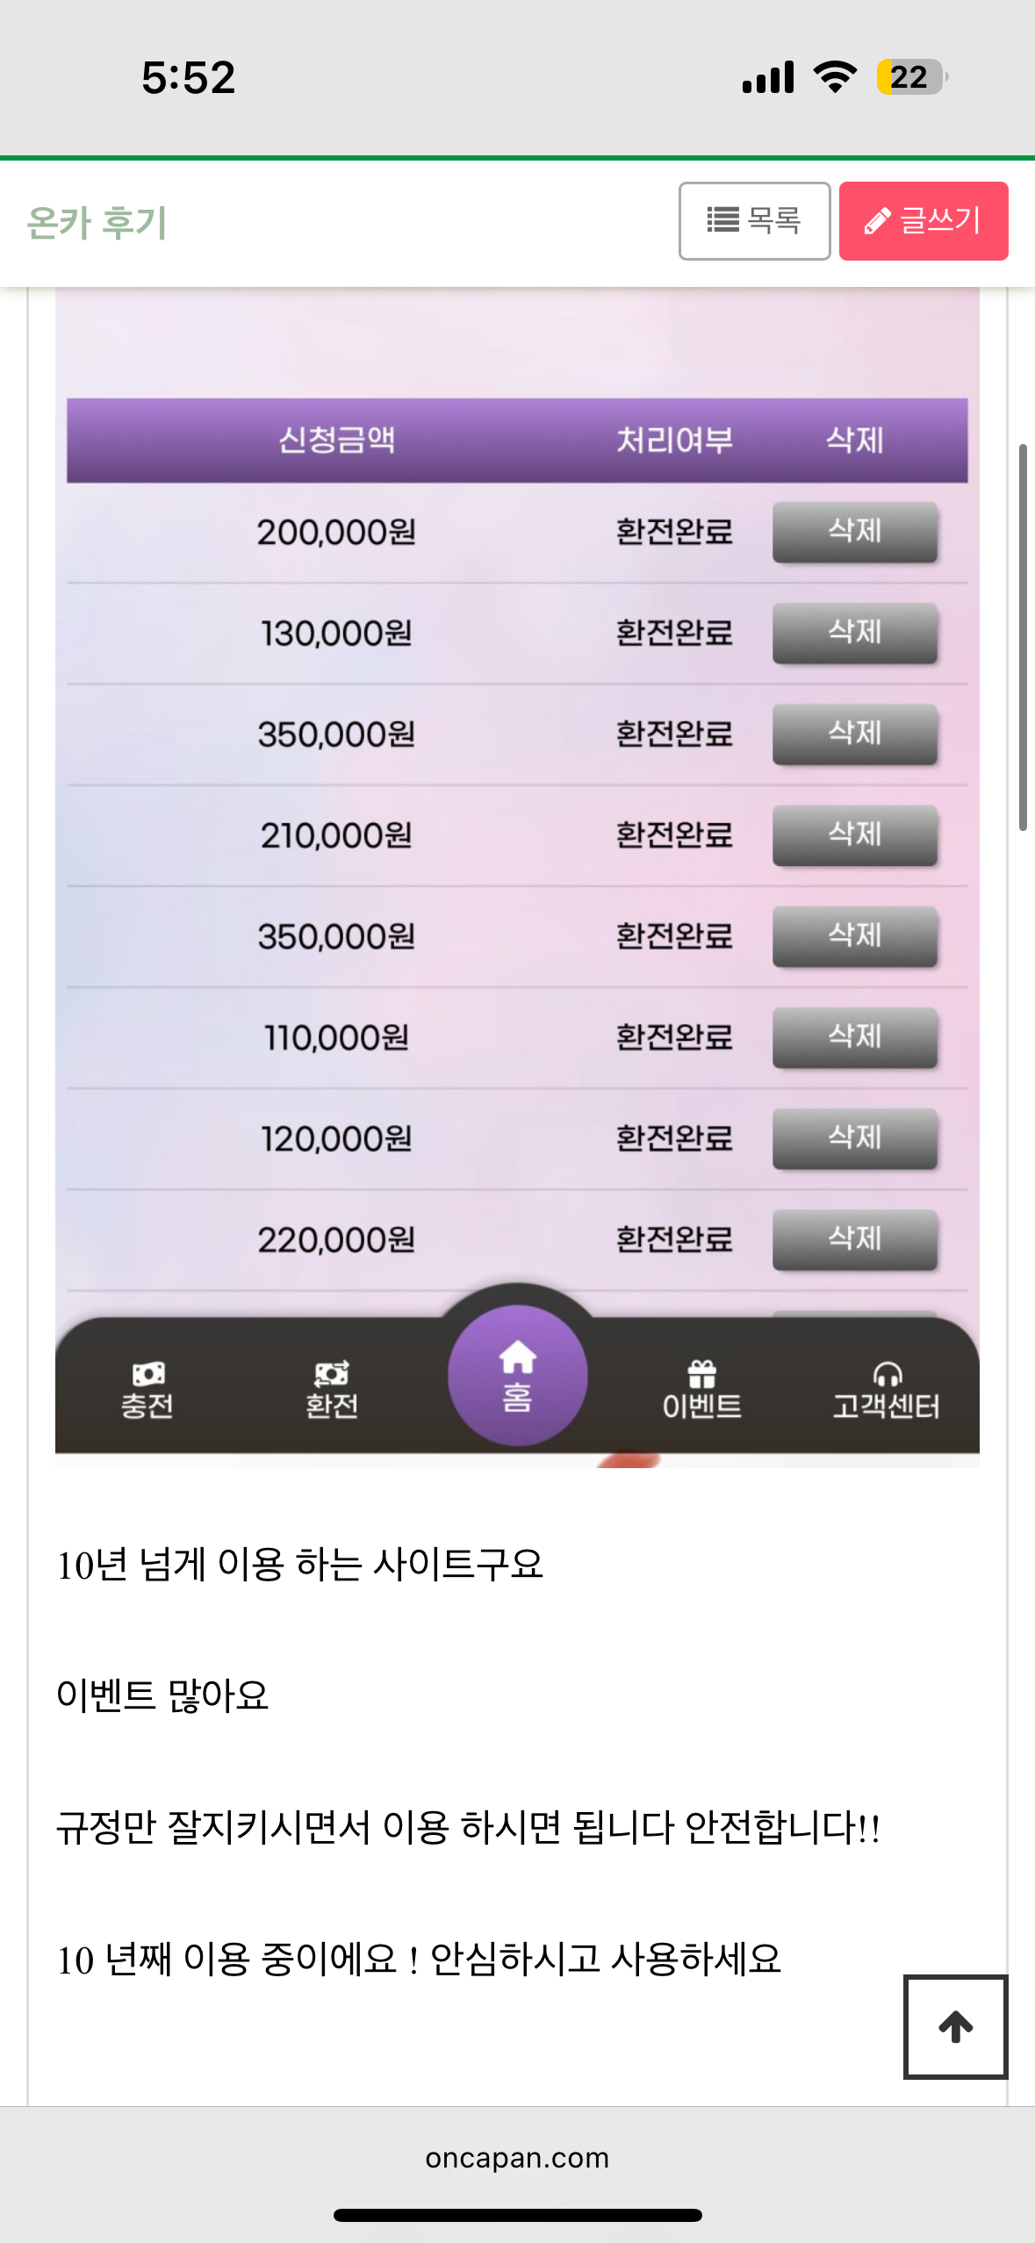Open the 목록 list button

point(754,221)
